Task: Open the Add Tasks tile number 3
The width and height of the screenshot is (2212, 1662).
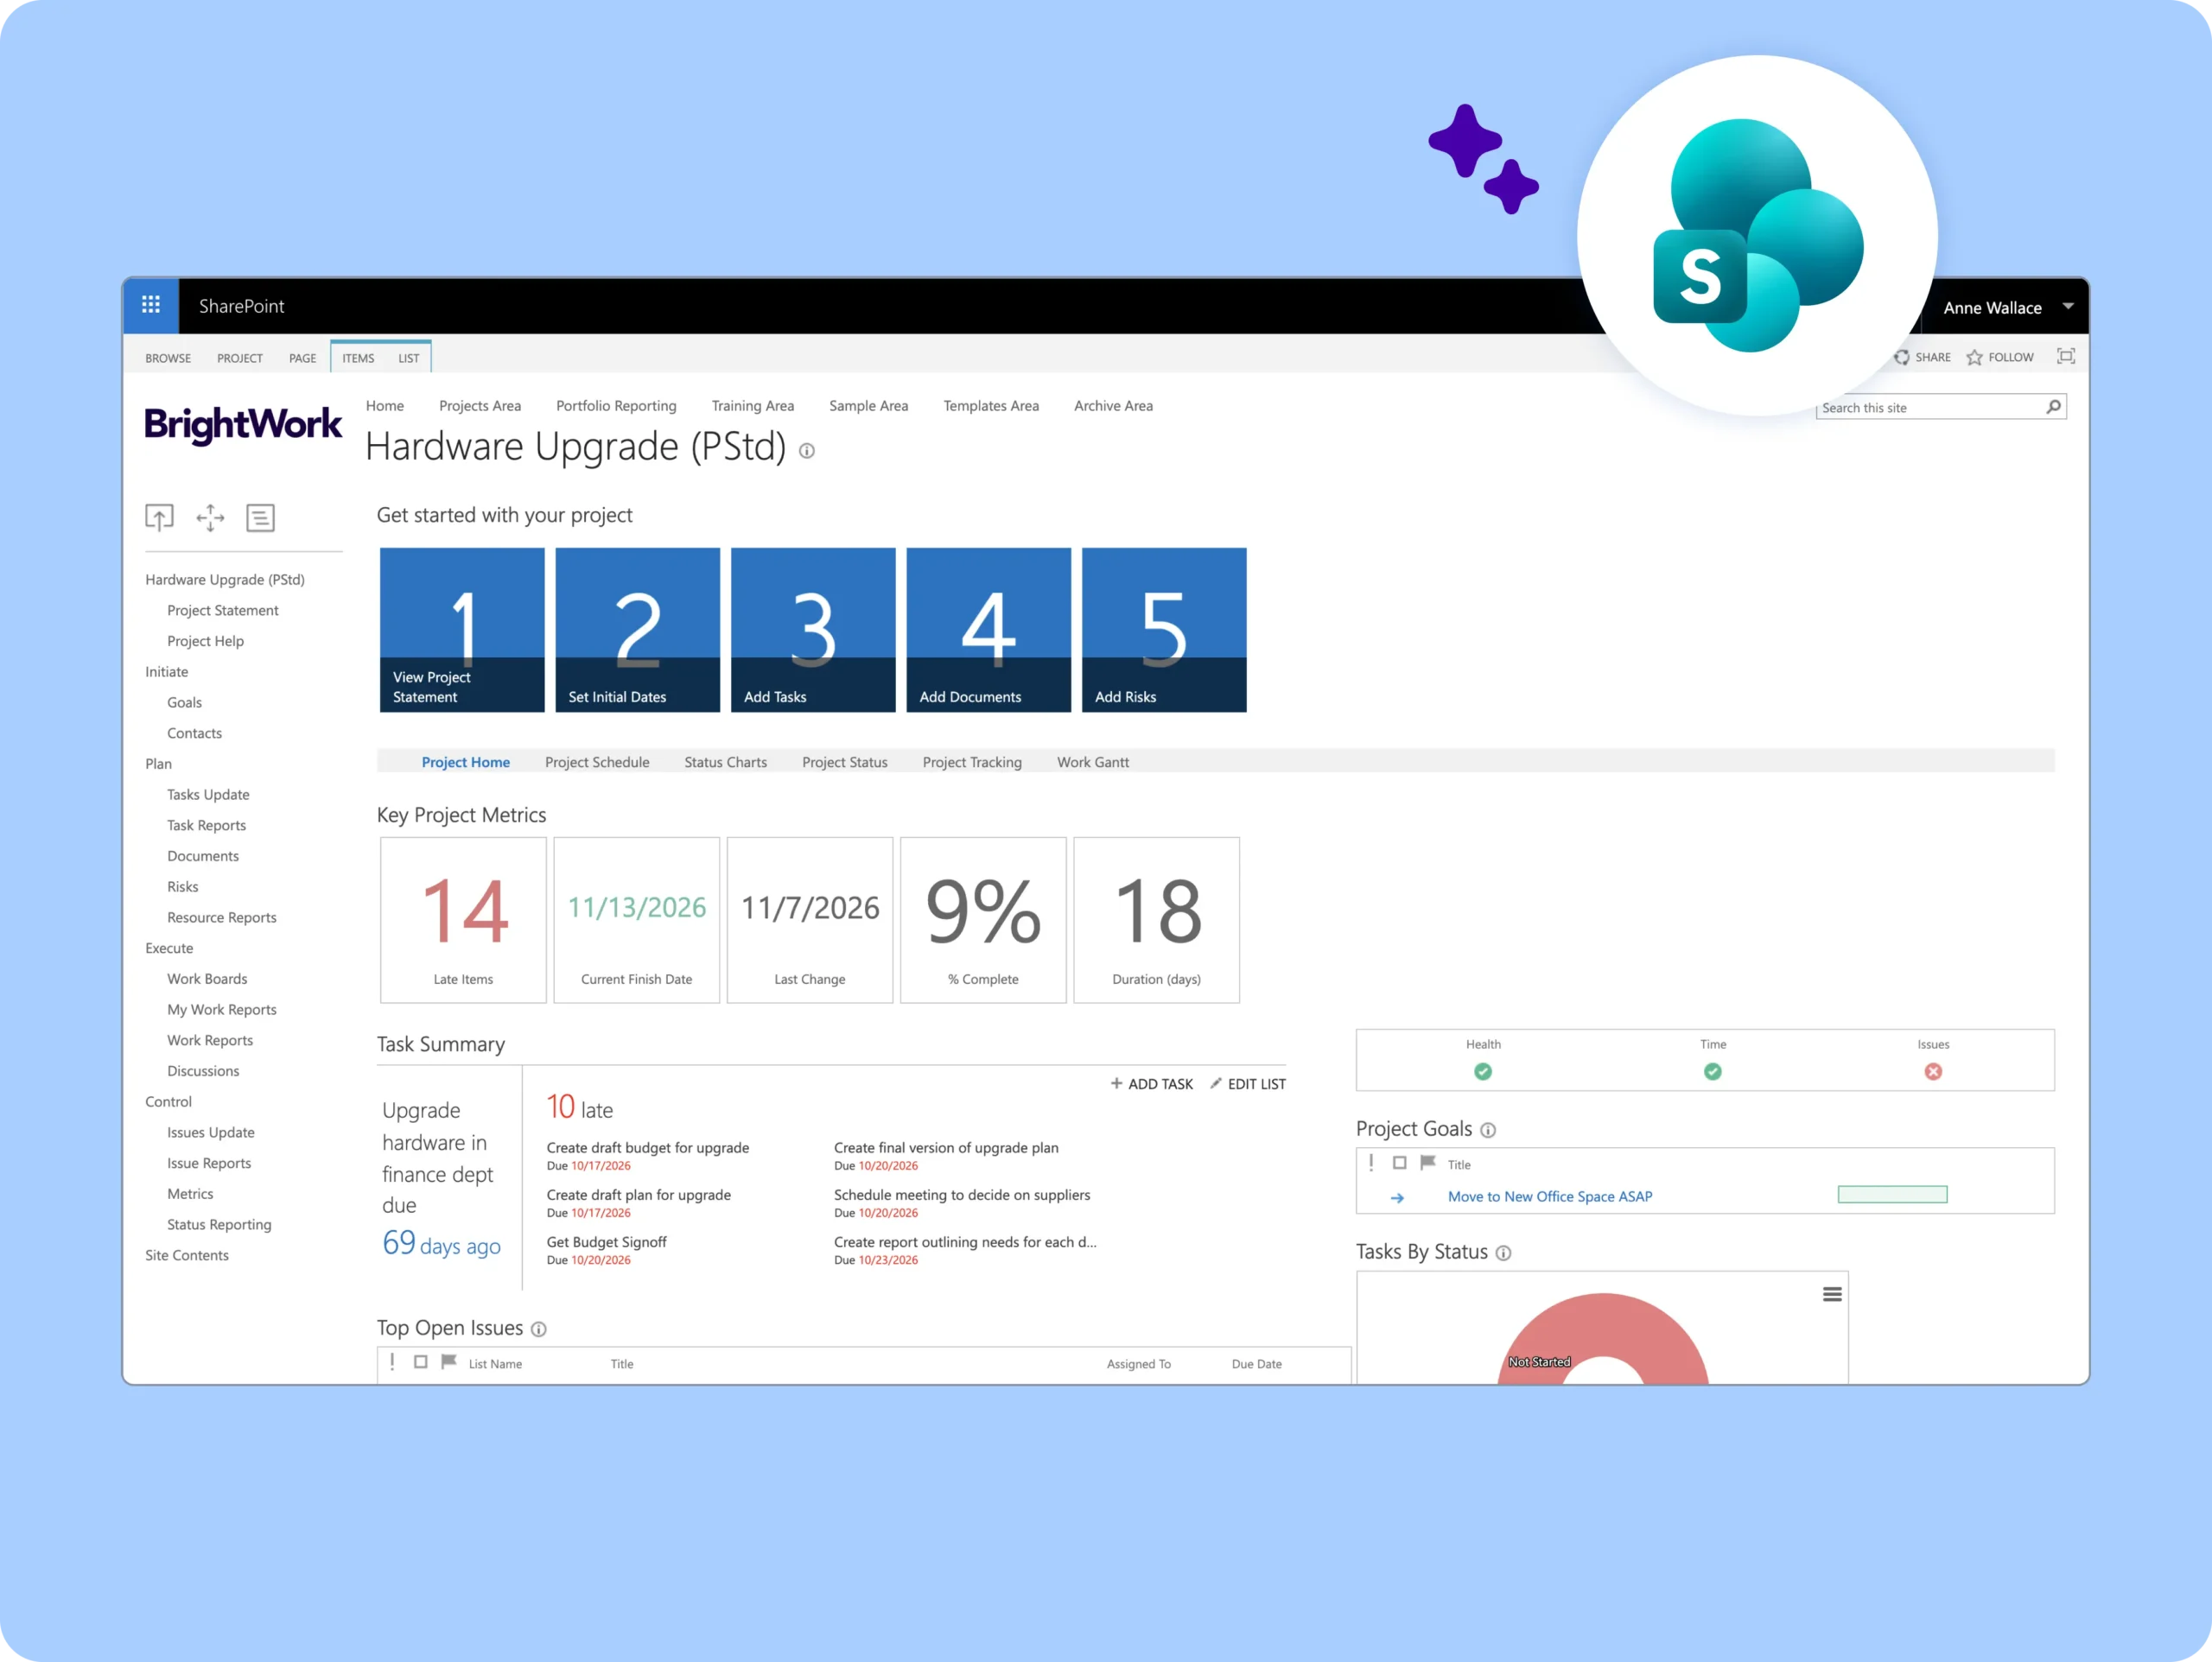Action: click(812, 629)
